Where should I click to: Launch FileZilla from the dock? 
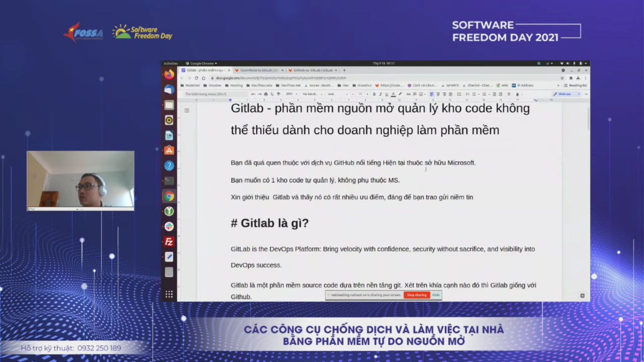(169, 241)
